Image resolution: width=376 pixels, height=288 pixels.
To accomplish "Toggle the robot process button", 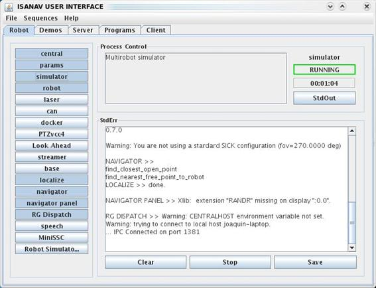I will pyautogui.click(x=52, y=88).
